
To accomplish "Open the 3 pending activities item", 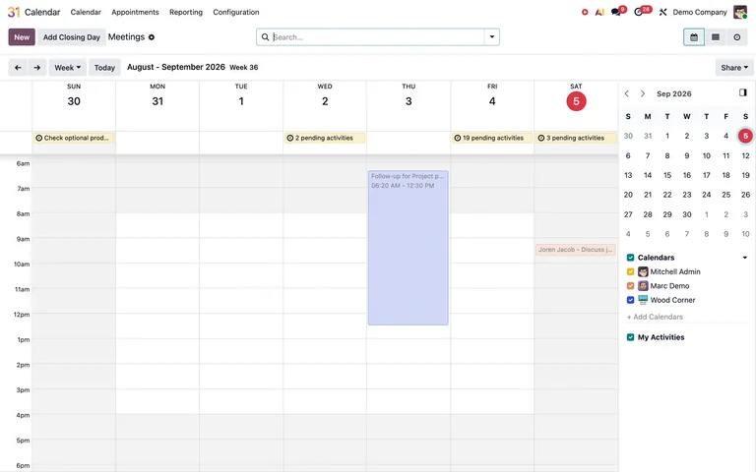I will pos(576,138).
